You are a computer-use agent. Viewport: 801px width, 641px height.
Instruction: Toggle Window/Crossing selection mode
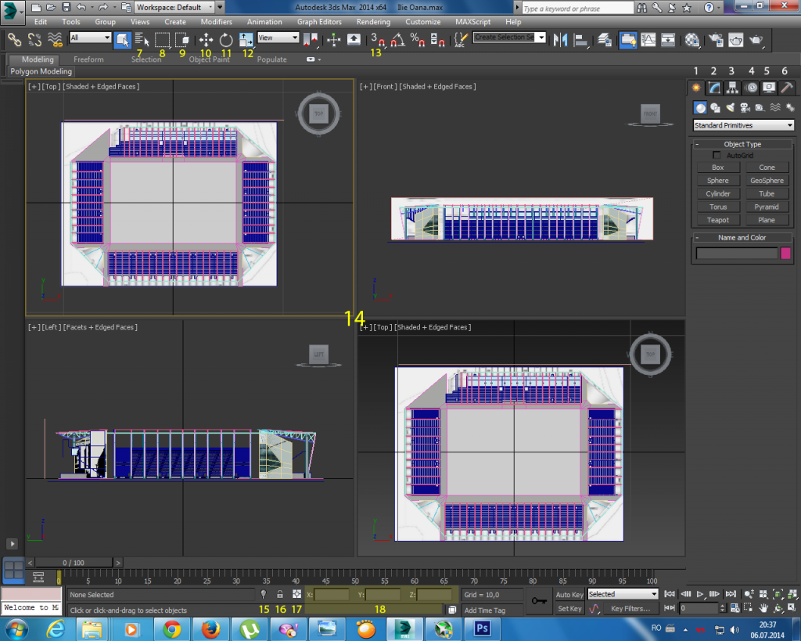pyautogui.click(x=182, y=39)
